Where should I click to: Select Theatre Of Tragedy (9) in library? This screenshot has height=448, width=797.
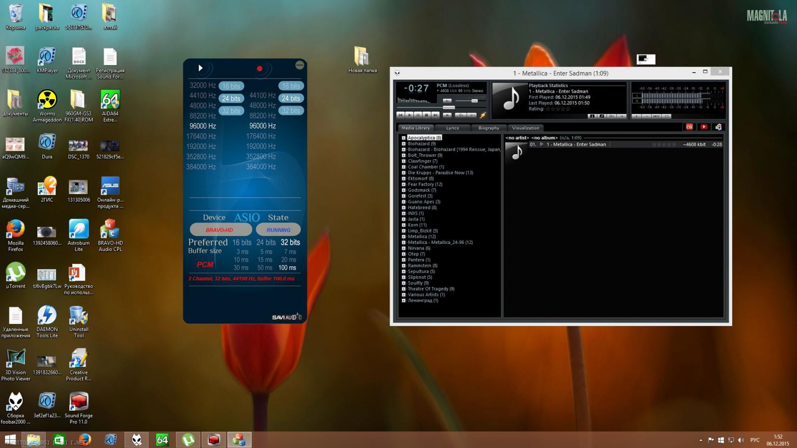[x=431, y=289]
